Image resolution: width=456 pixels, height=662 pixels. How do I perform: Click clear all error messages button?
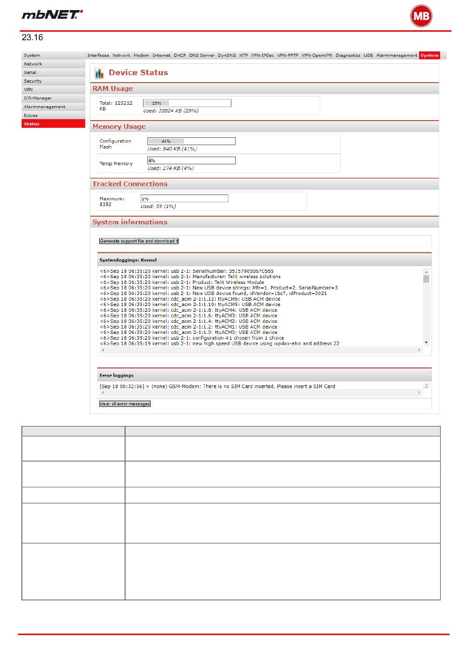[x=125, y=404]
